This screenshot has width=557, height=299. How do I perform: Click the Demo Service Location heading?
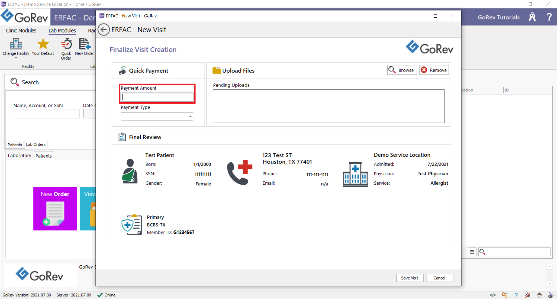tap(402, 155)
